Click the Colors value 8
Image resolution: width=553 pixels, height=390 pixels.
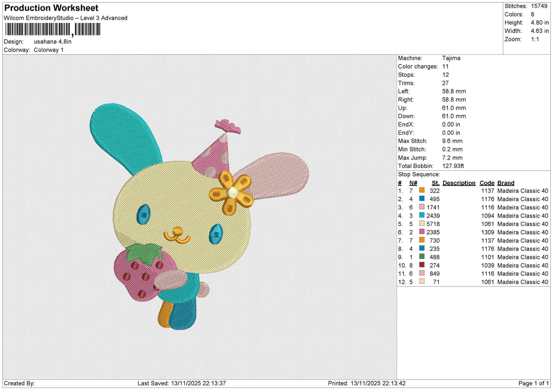(x=533, y=14)
